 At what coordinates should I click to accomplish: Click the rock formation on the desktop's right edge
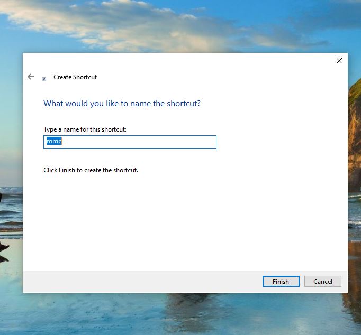point(355,132)
